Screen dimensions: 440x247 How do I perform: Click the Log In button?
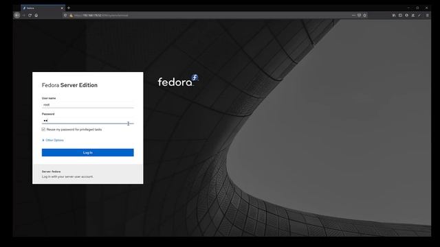(x=87, y=152)
